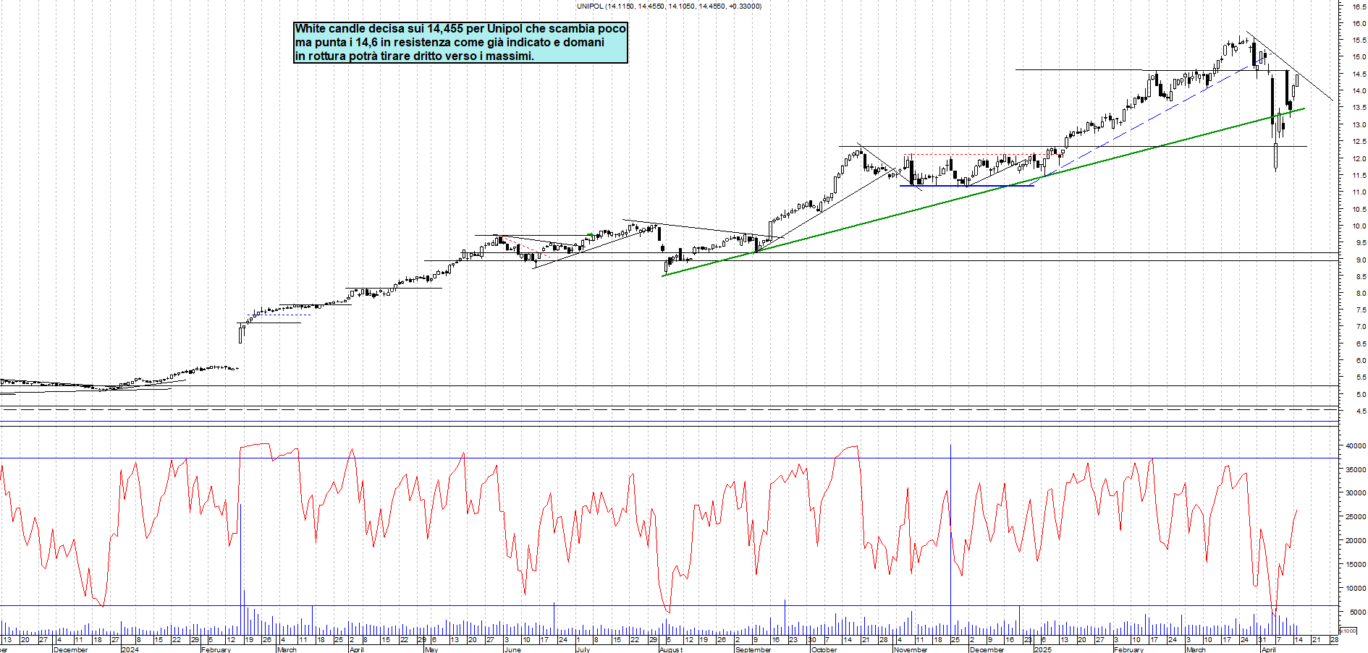Click the 14.5 price axis label
Image resolution: width=1368 pixels, height=653 pixels.
pyautogui.click(x=1359, y=74)
